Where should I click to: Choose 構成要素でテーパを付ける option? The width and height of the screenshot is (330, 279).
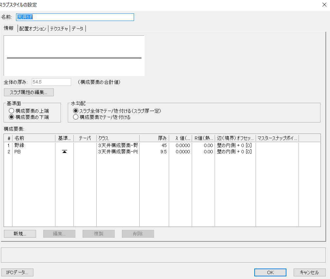click(x=76, y=117)
